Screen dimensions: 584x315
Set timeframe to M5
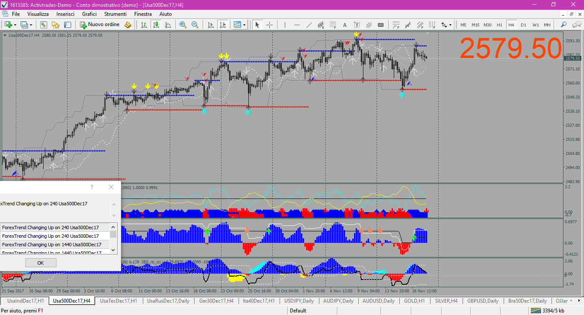pos(463,25)
